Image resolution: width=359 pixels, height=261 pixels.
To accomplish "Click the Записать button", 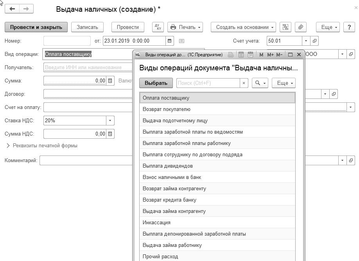I will [87, 27].
